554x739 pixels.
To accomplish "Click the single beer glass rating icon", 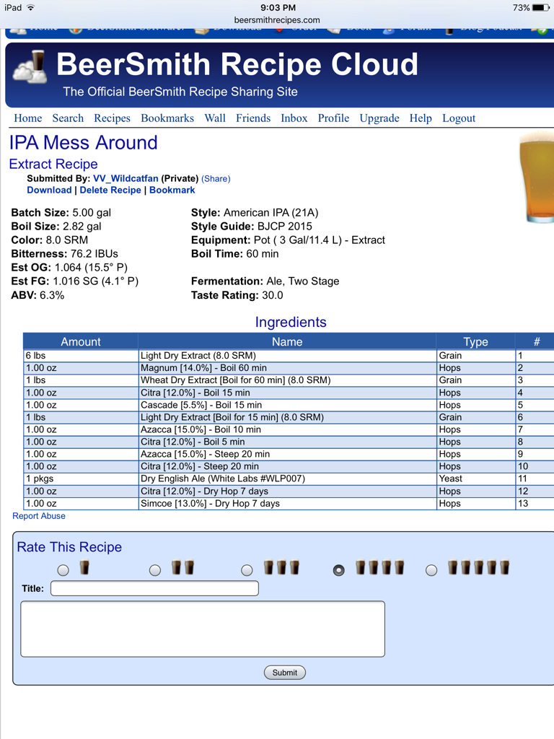I will click(84, 567).
